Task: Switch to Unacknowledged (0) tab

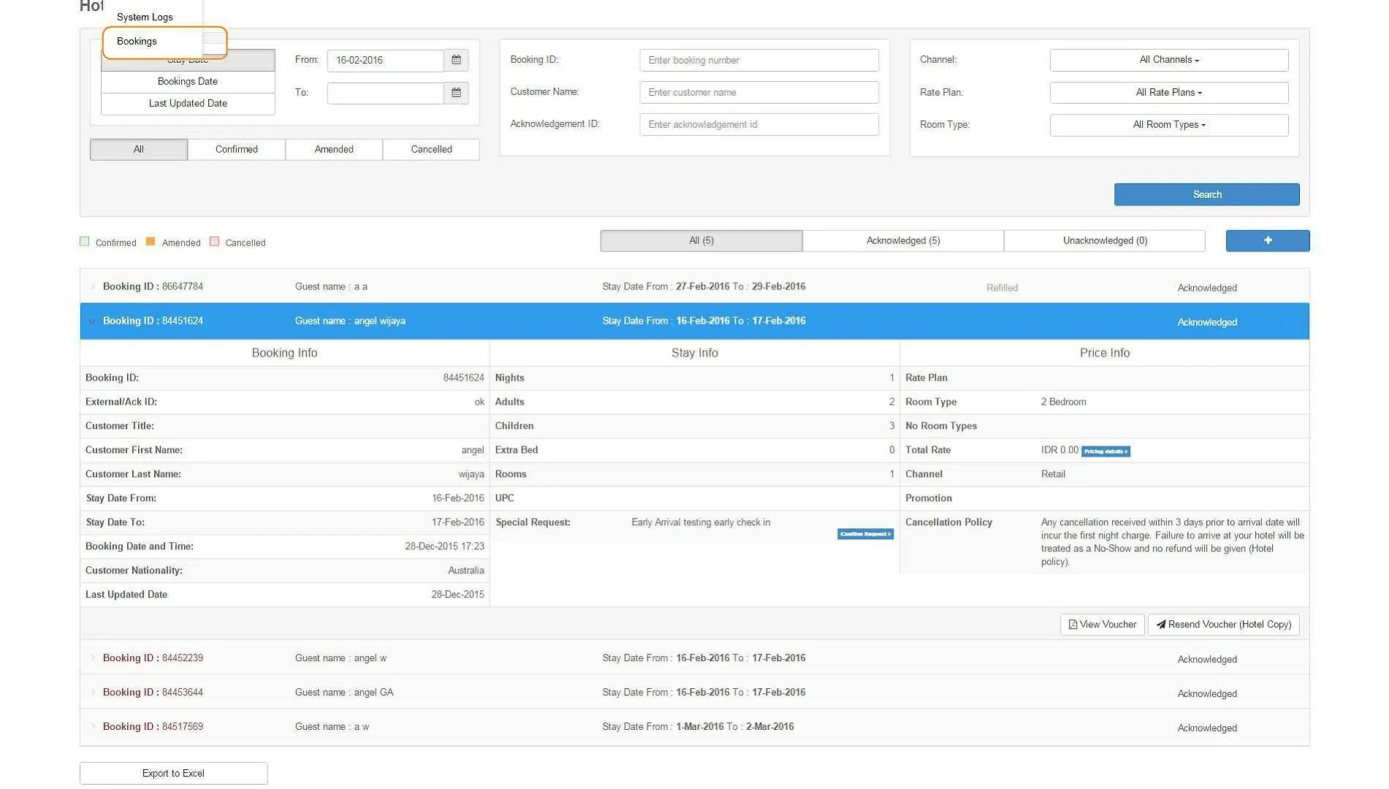Action: pyautogui.click(x=1105, y=240)
